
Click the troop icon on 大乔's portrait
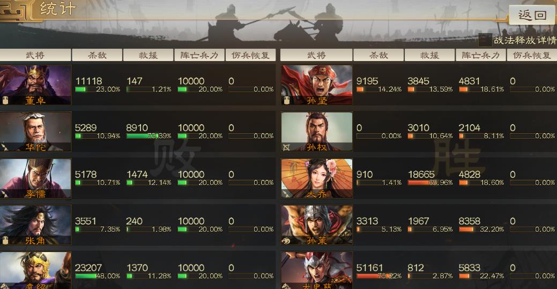tap(286, 194)
